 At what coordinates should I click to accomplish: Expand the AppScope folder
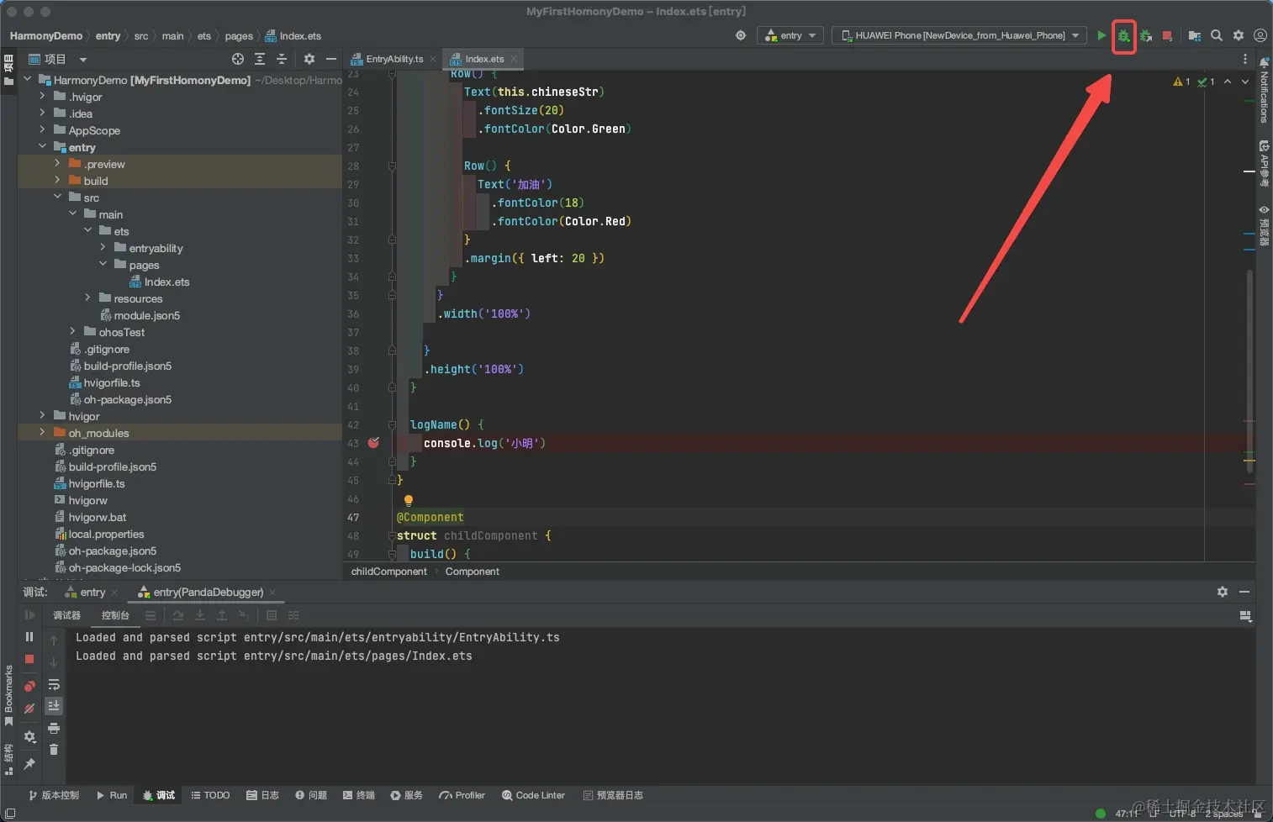[42, 130]
